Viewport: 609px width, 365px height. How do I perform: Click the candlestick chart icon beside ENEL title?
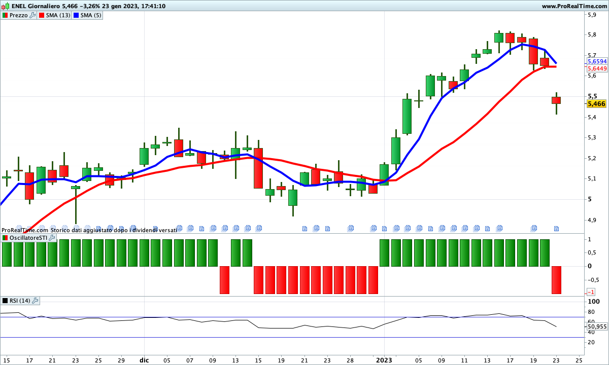point(5,6)
